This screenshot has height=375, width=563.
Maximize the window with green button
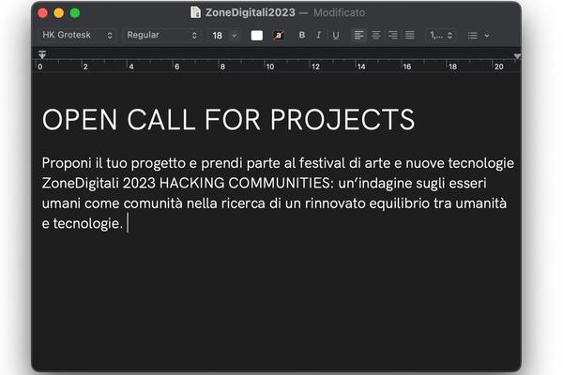pyautogui.click(x=75, y=13)
